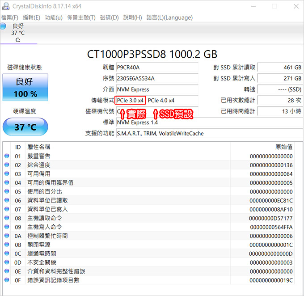Click the status dot for row 08 主機讀取命令
304x296 pixels.
point(7,218)
